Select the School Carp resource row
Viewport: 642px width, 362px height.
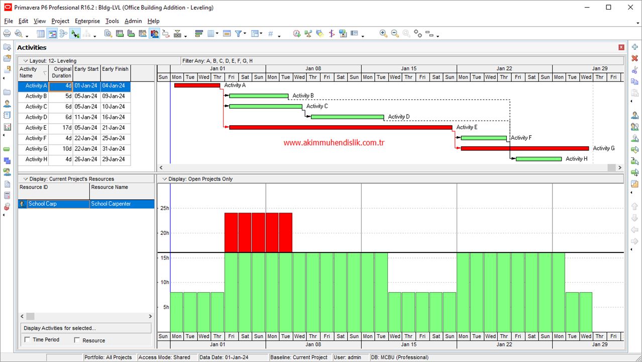(x=86, y=204)
